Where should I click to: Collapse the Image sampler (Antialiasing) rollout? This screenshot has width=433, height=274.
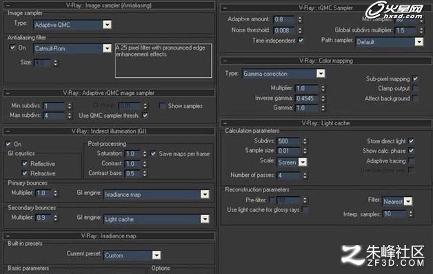pyautogui.click(x=8, y=6)
